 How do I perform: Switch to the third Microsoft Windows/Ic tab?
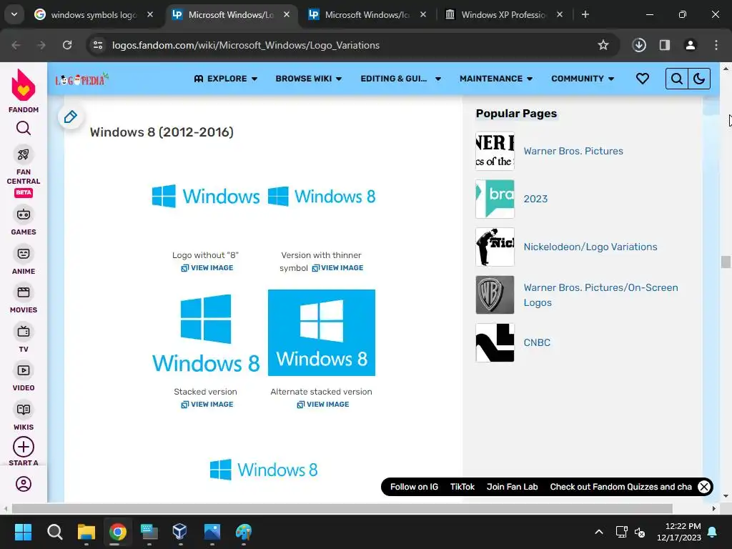pyautogui.click(x=367, y=15)
